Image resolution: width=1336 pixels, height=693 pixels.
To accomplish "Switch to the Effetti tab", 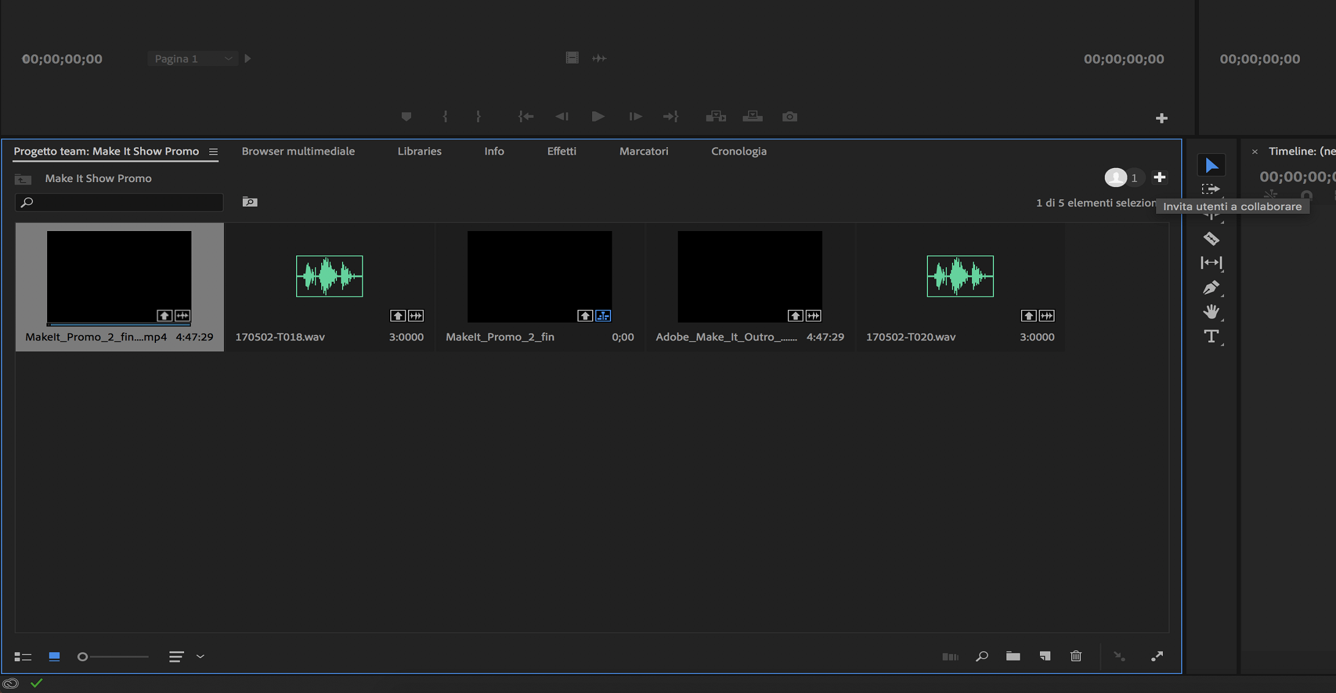I will coord(561,151).
